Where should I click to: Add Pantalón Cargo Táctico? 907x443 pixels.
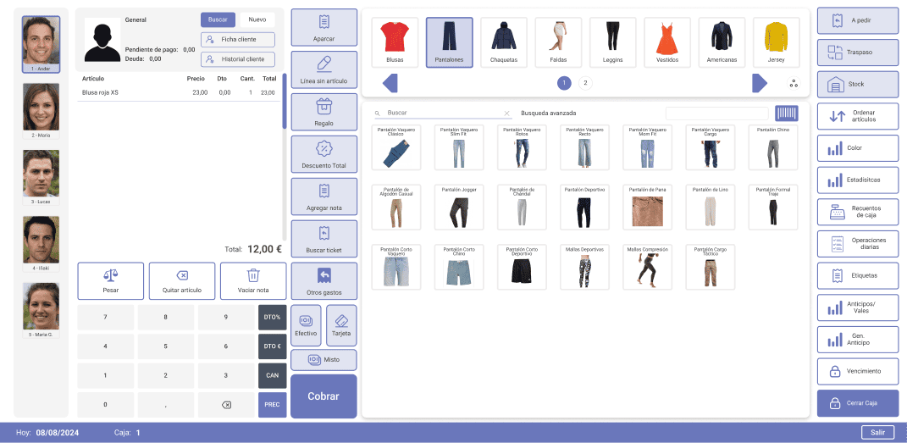click(x=711, y=267)
